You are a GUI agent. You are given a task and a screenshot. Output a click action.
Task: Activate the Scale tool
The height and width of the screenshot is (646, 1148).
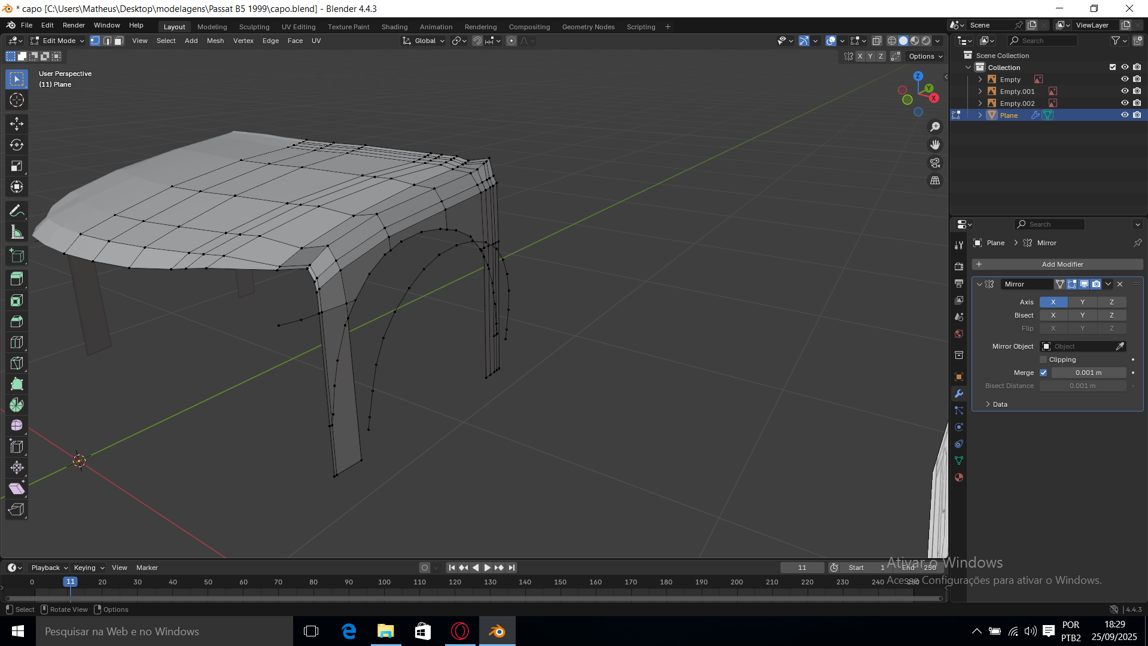[x=17, y=166]
